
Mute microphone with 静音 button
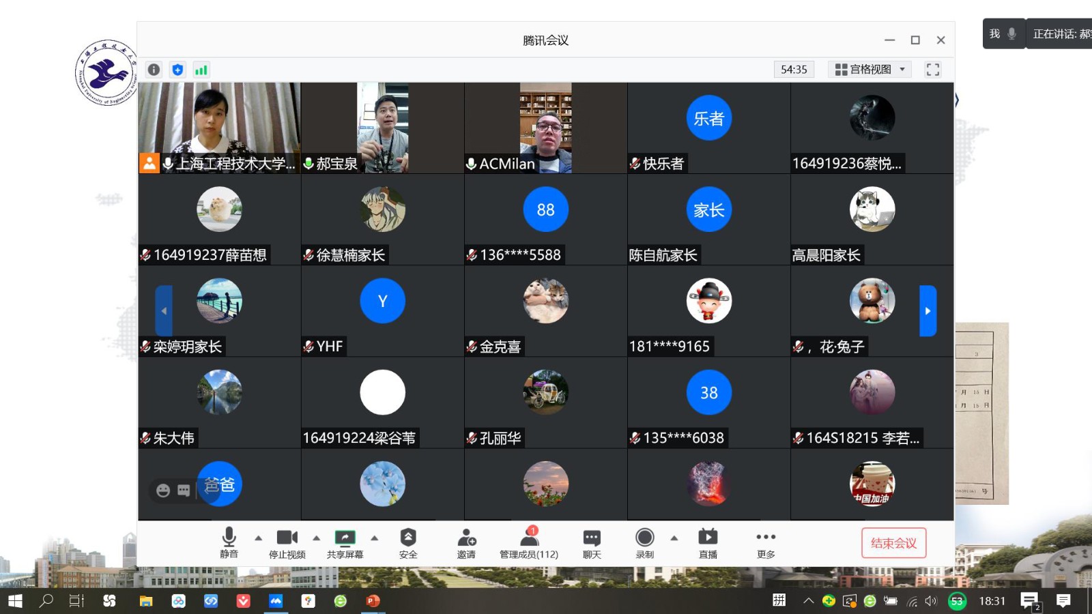229,543
